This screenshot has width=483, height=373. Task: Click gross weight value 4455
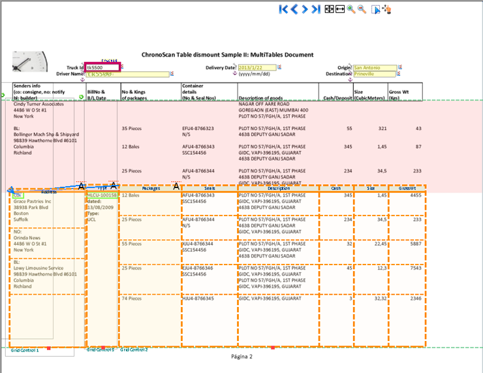(416, 195)
